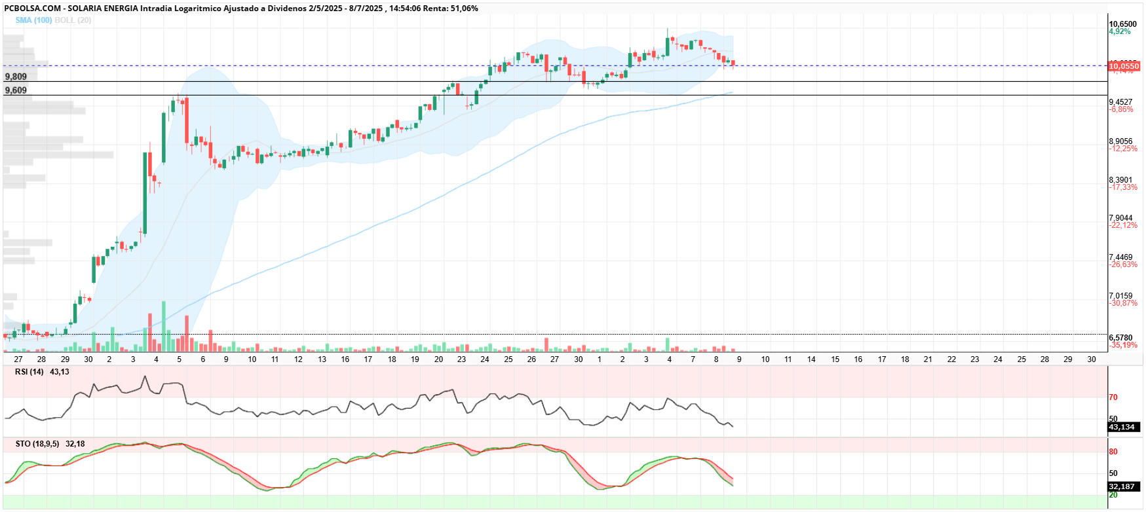Click the -12,25% axis label
The image size is (1146, 512).
(x=1123, y=149)
